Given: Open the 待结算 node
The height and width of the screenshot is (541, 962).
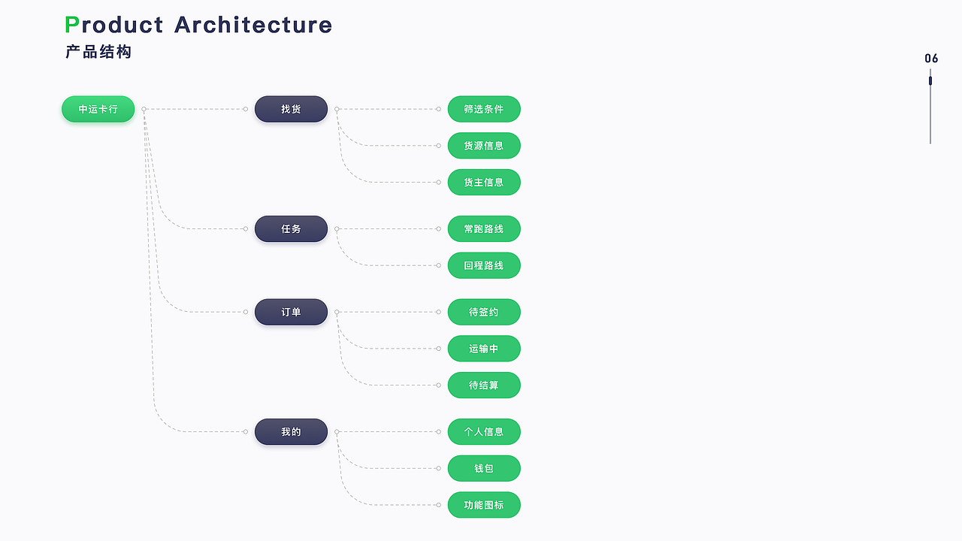Looking at the screenshot, I should (x=483, y=385).
